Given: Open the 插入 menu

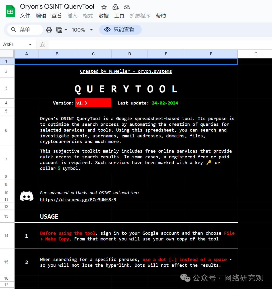Looking at the screenshot, I should pos(72,16).
